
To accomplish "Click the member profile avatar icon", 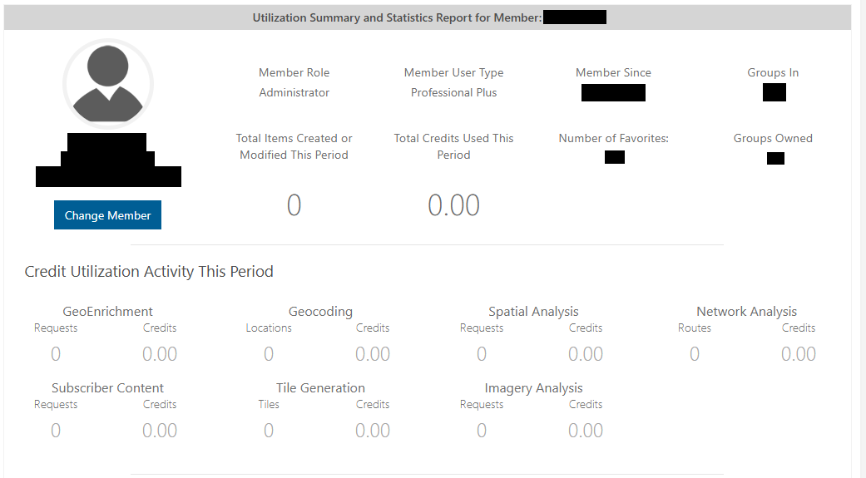I will point(108,83).
